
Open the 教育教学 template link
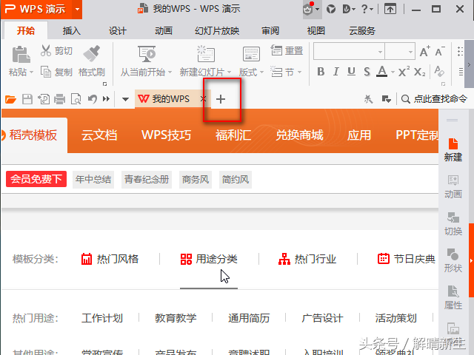176,318
